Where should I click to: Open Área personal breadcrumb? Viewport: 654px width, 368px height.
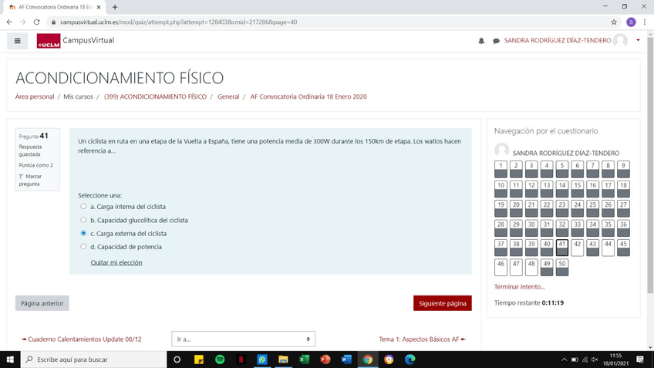point(35,96)
